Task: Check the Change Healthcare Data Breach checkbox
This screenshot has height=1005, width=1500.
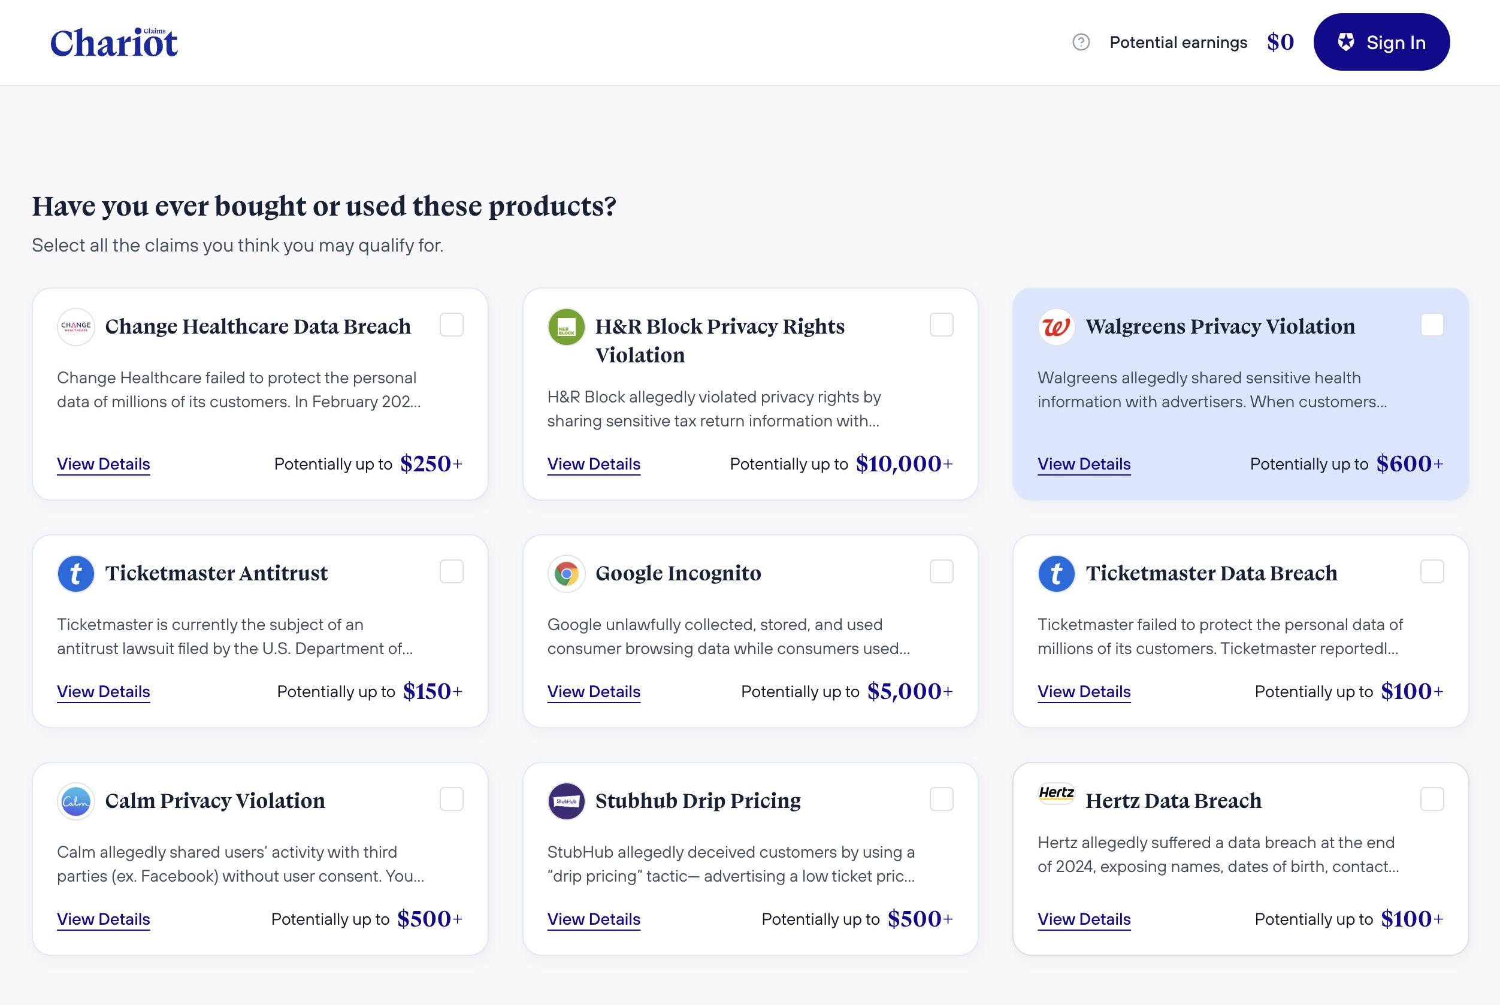Action: click(x=451, y=325)
